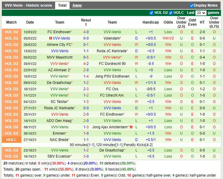
Task: Click the Win1/2 odds on 05/03/22
Action: (168, 38)
